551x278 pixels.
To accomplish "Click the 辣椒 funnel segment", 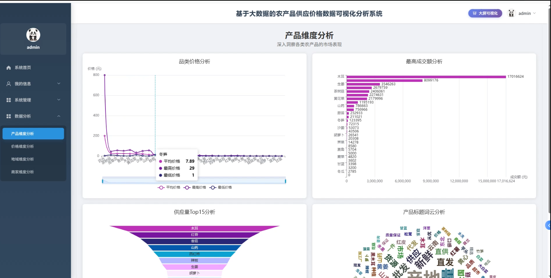I will point(194,260).
